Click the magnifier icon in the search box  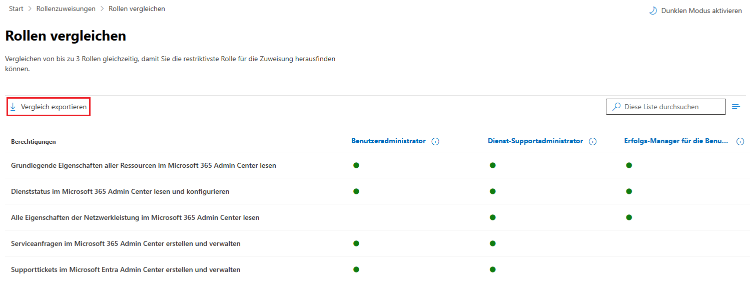pos(617,107)
